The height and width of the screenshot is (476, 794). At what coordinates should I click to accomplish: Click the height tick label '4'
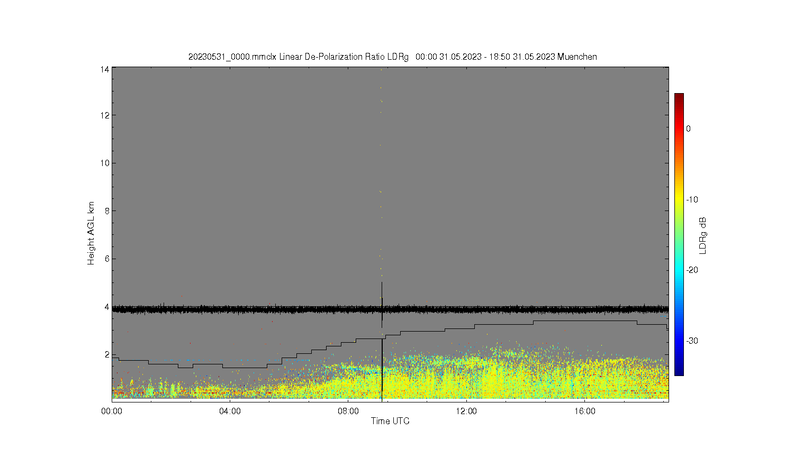click(107, 307)
